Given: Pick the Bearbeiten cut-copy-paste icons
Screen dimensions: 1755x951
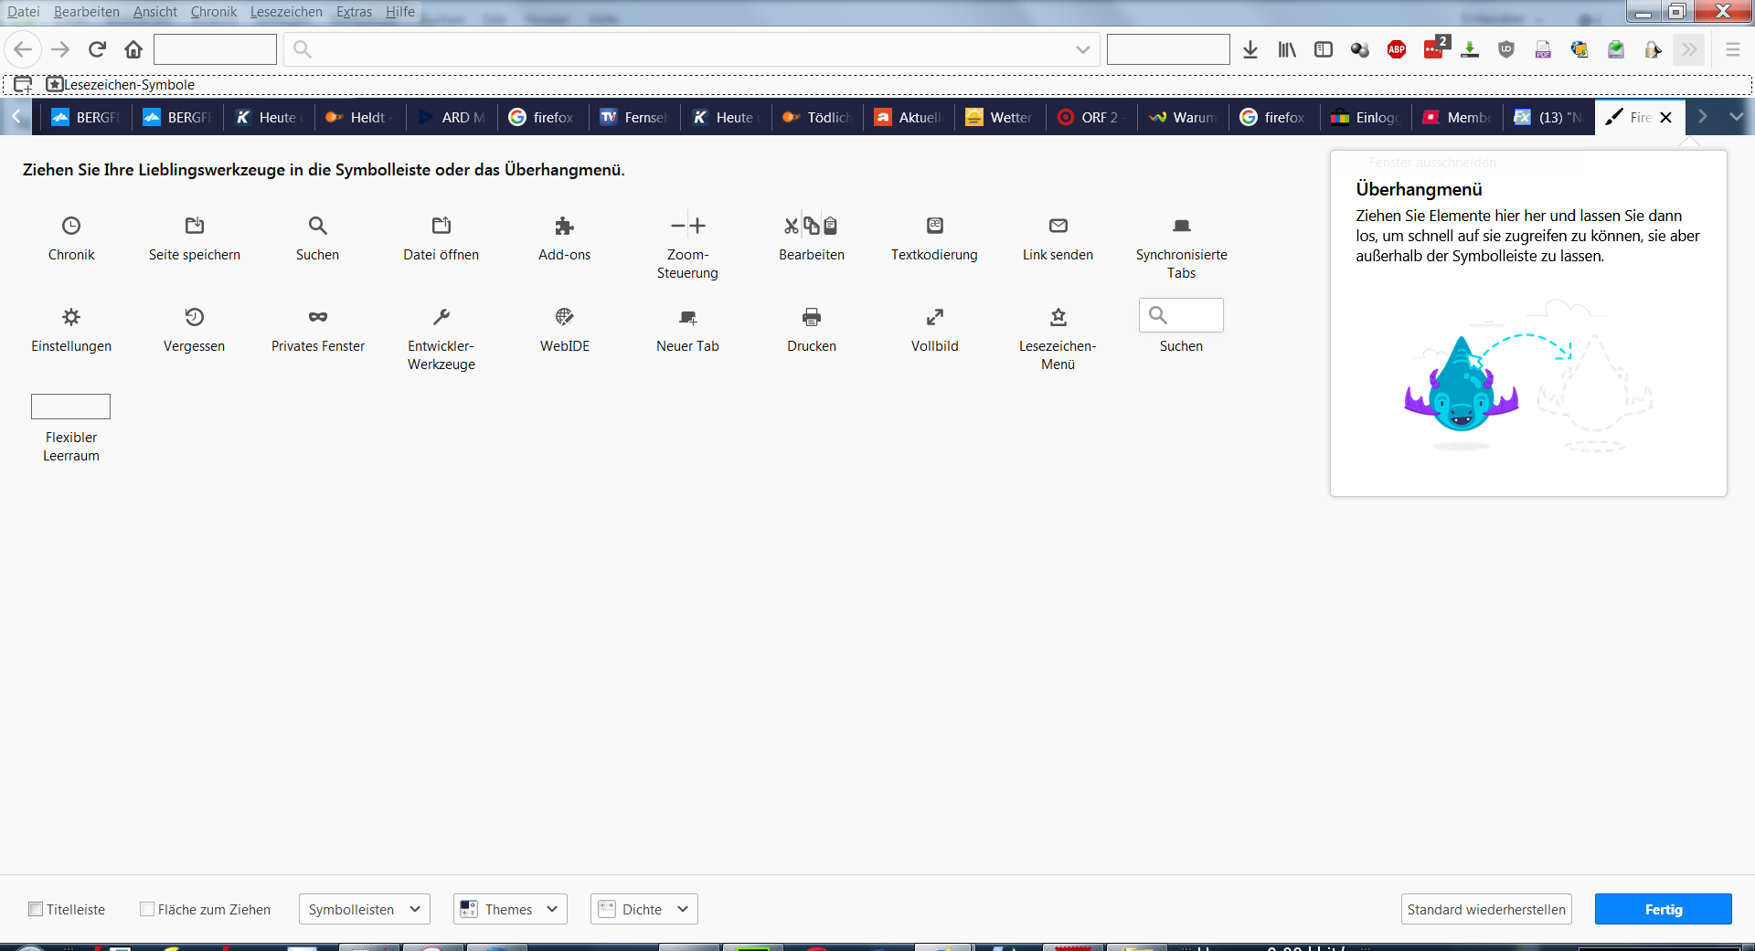Looking at the screenshot, I should point(812,226).
